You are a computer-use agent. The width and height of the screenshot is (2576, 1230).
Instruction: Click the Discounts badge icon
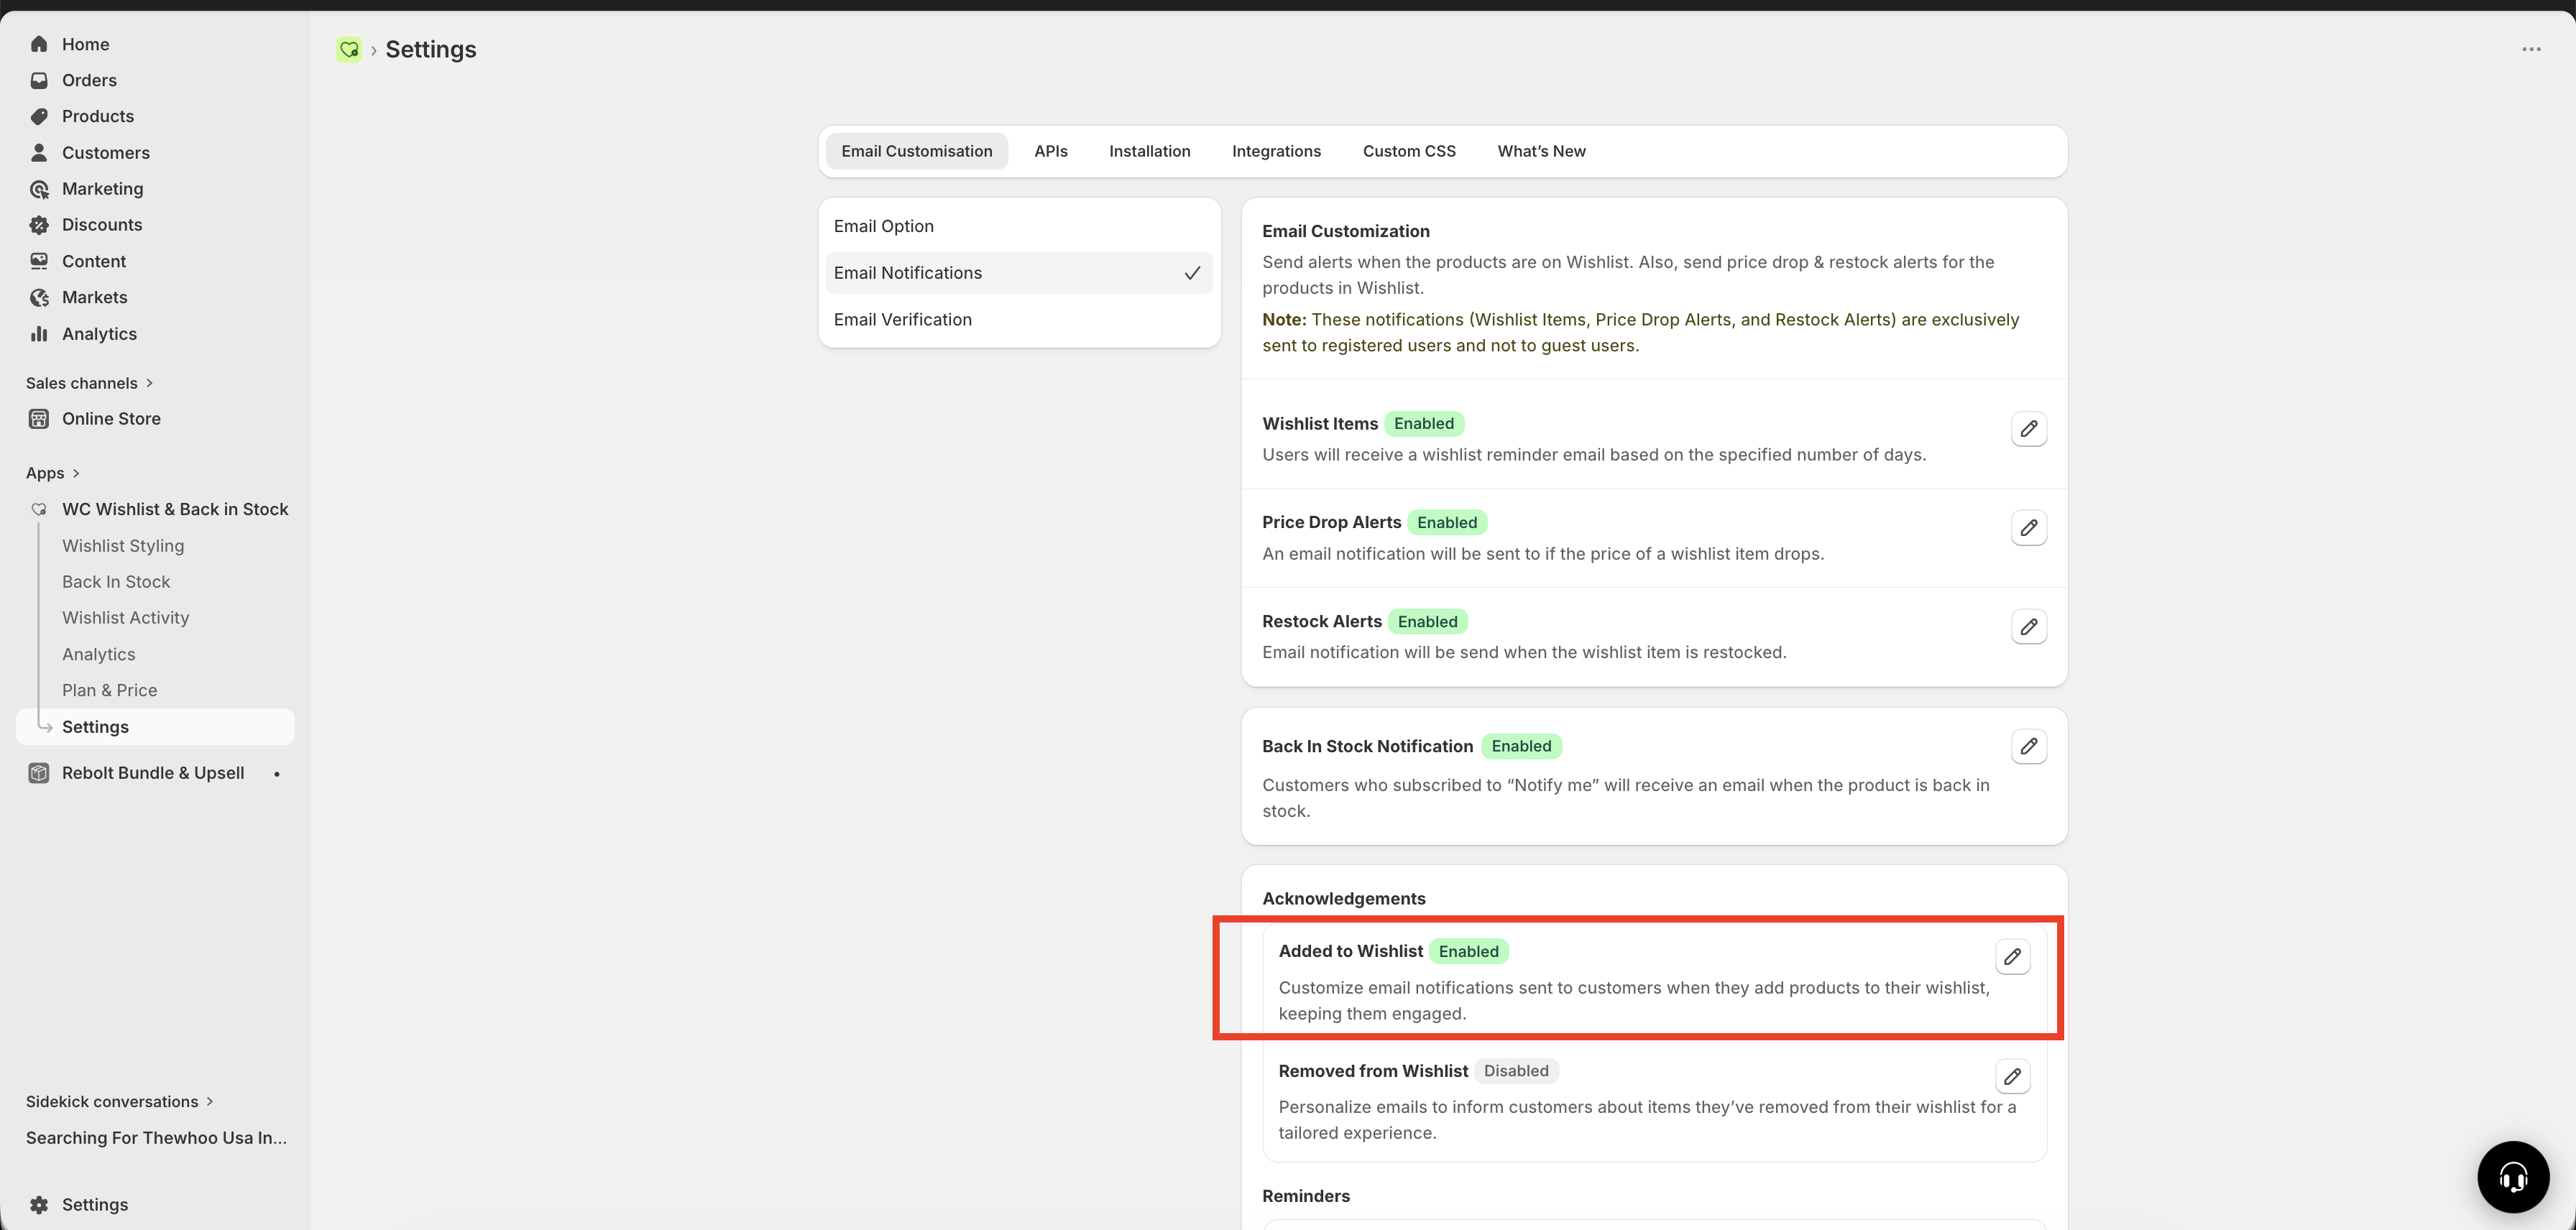pos(39,225)
